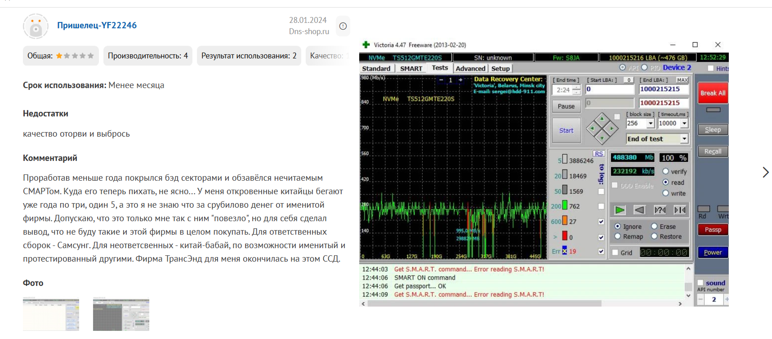
Task: Click the end time spinner arrows
Action: click(x=576, y=90)
